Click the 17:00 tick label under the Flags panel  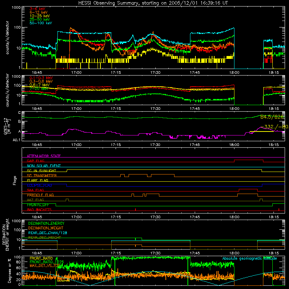(x=76, y=217)
